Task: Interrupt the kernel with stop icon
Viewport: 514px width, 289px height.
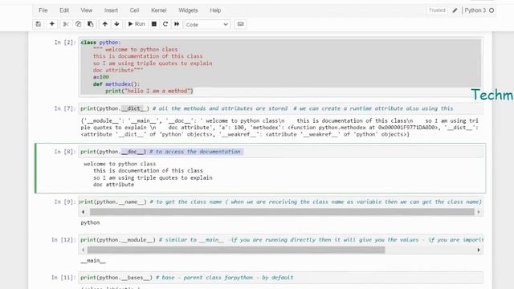Action: (x=153, y=24)
